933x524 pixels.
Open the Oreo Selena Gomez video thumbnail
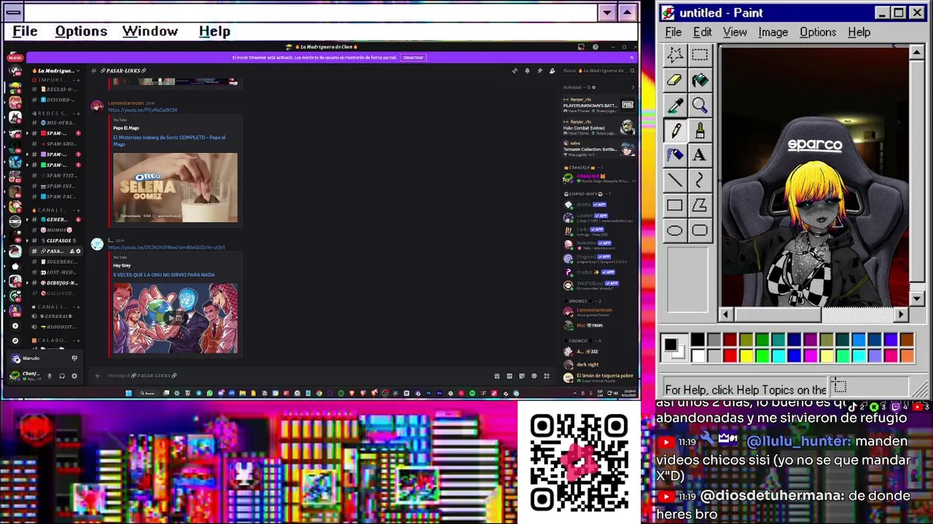(175, 187)
